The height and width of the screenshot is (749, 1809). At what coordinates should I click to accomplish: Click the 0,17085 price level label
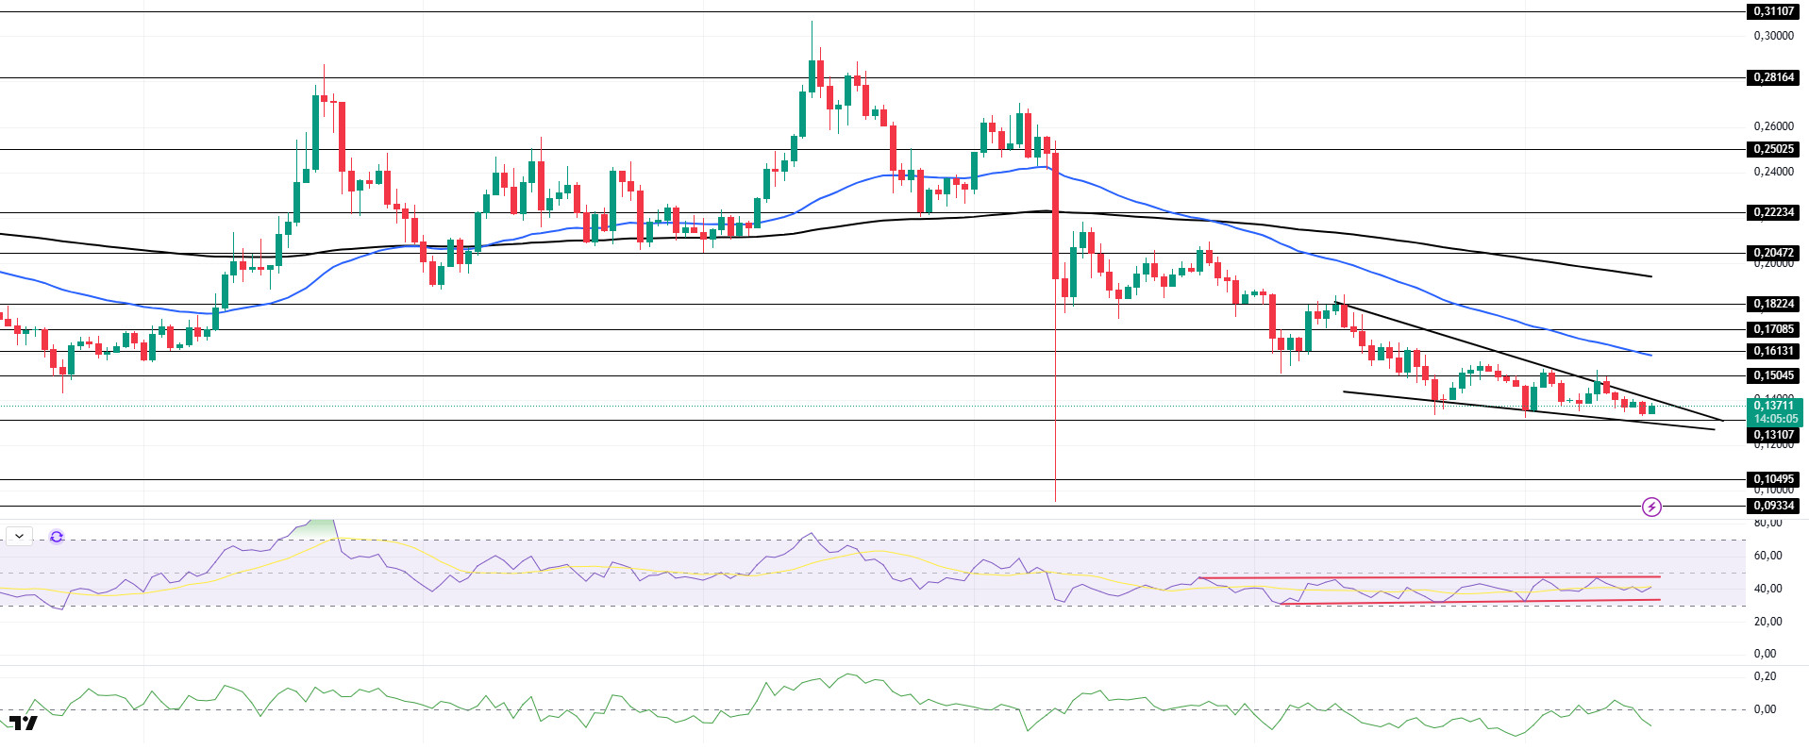point(1773,329)
